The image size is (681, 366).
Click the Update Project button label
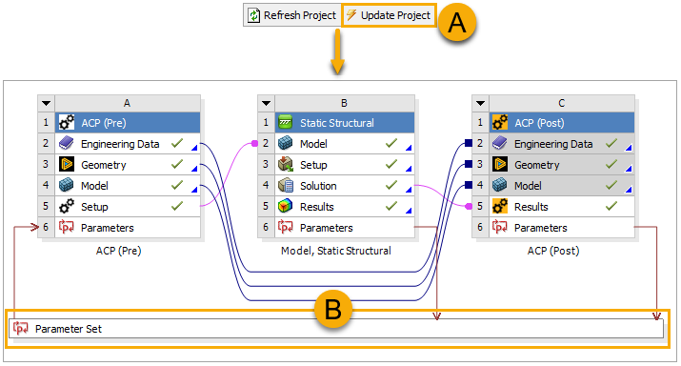click(395, 15)
